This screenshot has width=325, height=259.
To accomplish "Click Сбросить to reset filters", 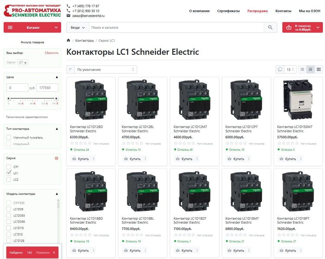I will tap(52, 53).
